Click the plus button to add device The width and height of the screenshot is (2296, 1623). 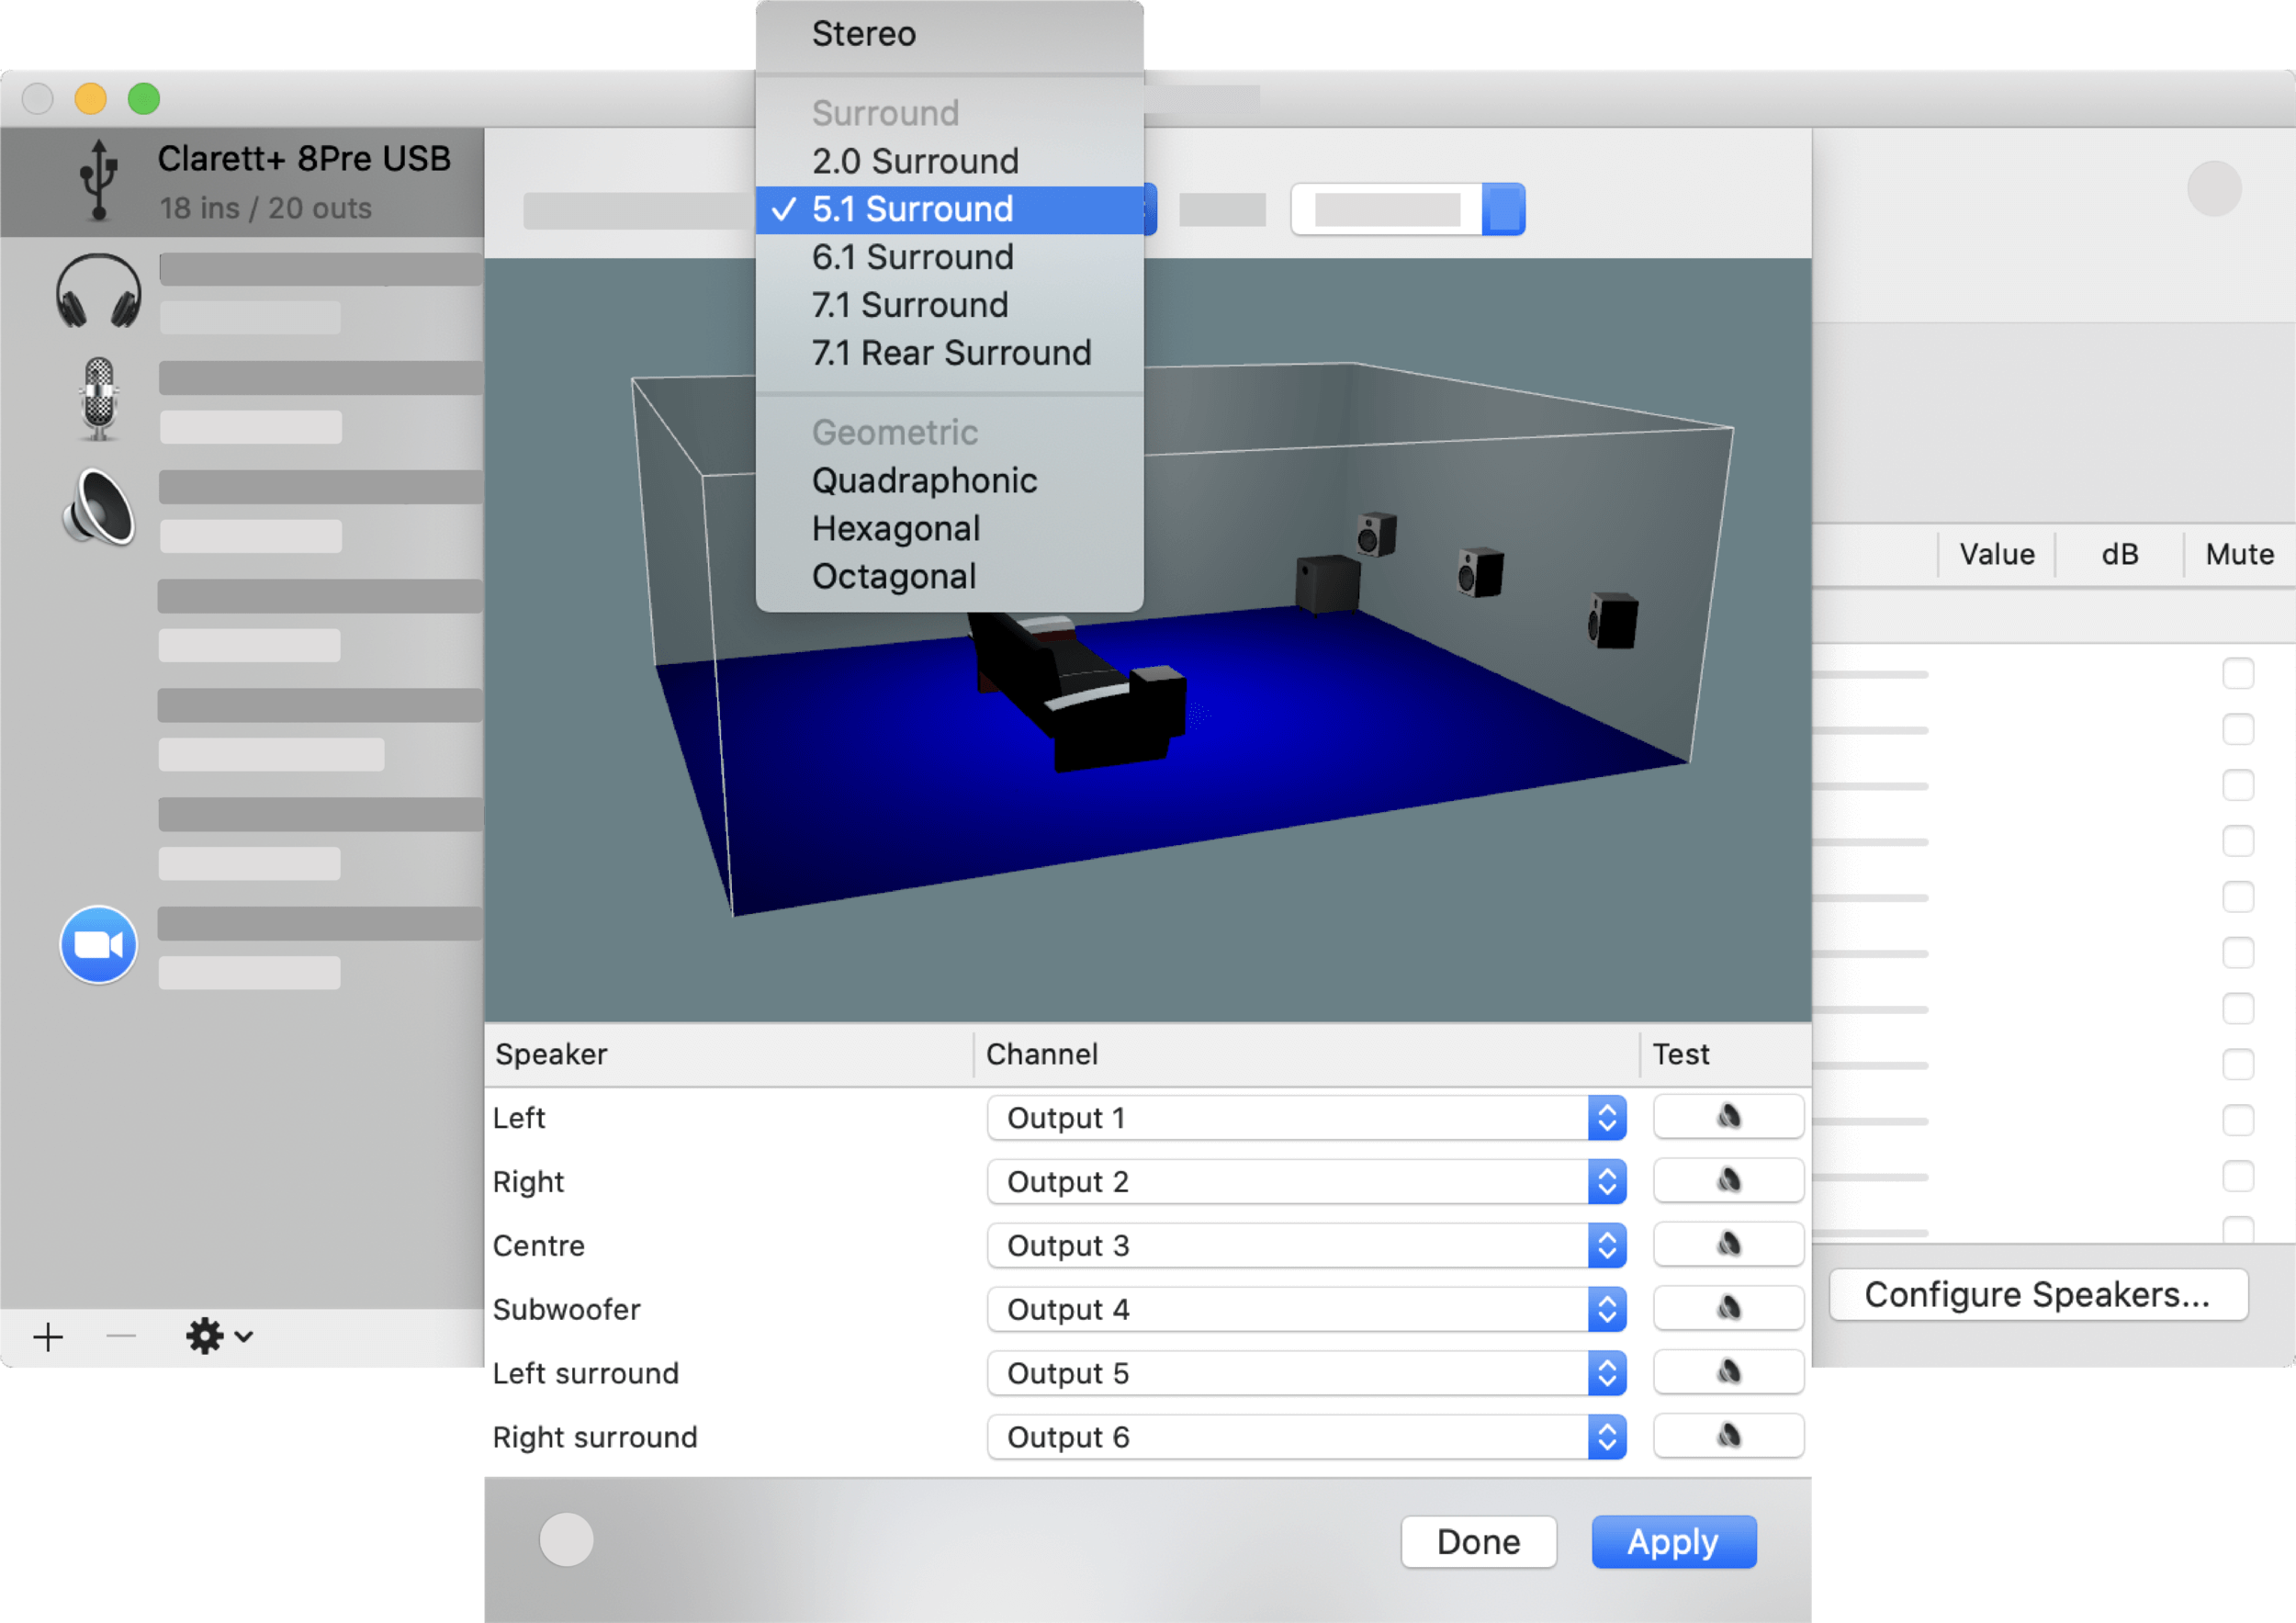click(48, 1337)
